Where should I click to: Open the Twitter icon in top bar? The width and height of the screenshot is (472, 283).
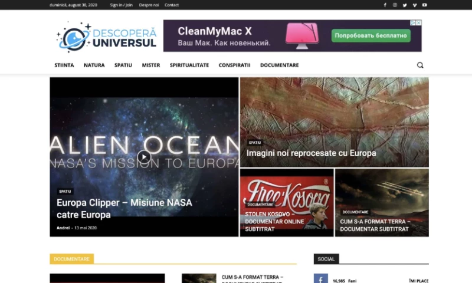pos(405,5)
